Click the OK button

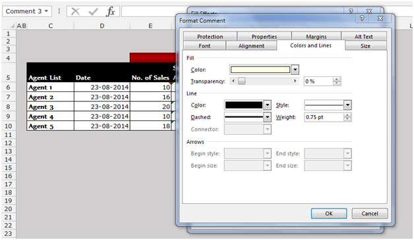pos(329,214)
